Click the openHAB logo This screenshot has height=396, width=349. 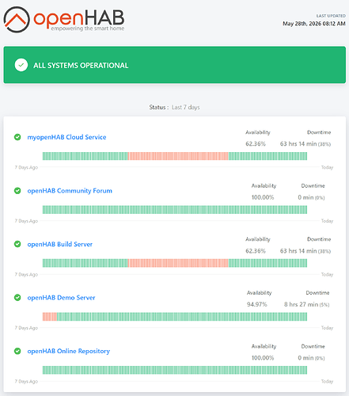[x=64, y=20]
